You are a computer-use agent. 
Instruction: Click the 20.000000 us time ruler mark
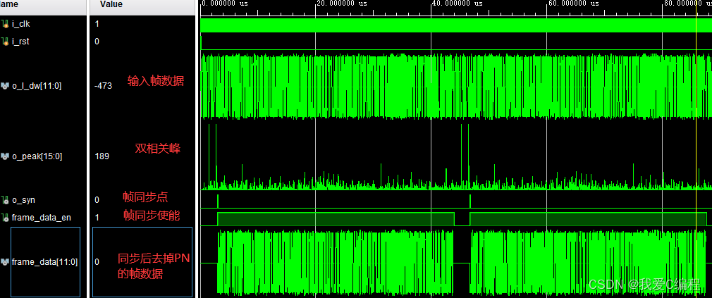341,4
